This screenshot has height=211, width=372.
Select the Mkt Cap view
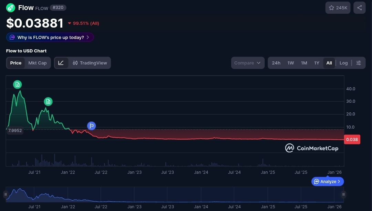37,63
